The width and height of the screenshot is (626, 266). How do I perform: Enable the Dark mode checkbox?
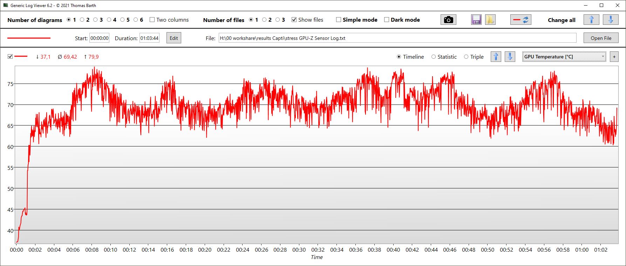(x=387, y=20)
